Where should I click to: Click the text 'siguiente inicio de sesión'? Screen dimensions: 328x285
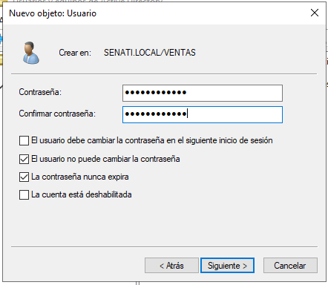coord(229,140)
